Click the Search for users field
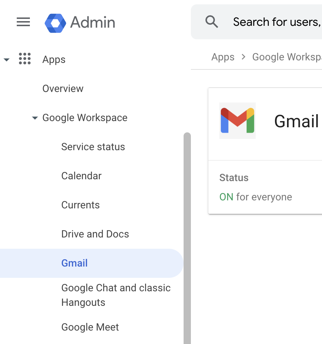This screenshot has height=344, width=322. [x=256, y=22]
